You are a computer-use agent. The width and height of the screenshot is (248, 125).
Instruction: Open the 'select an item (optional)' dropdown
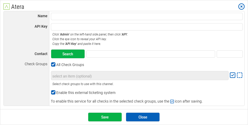pos(140,76)
